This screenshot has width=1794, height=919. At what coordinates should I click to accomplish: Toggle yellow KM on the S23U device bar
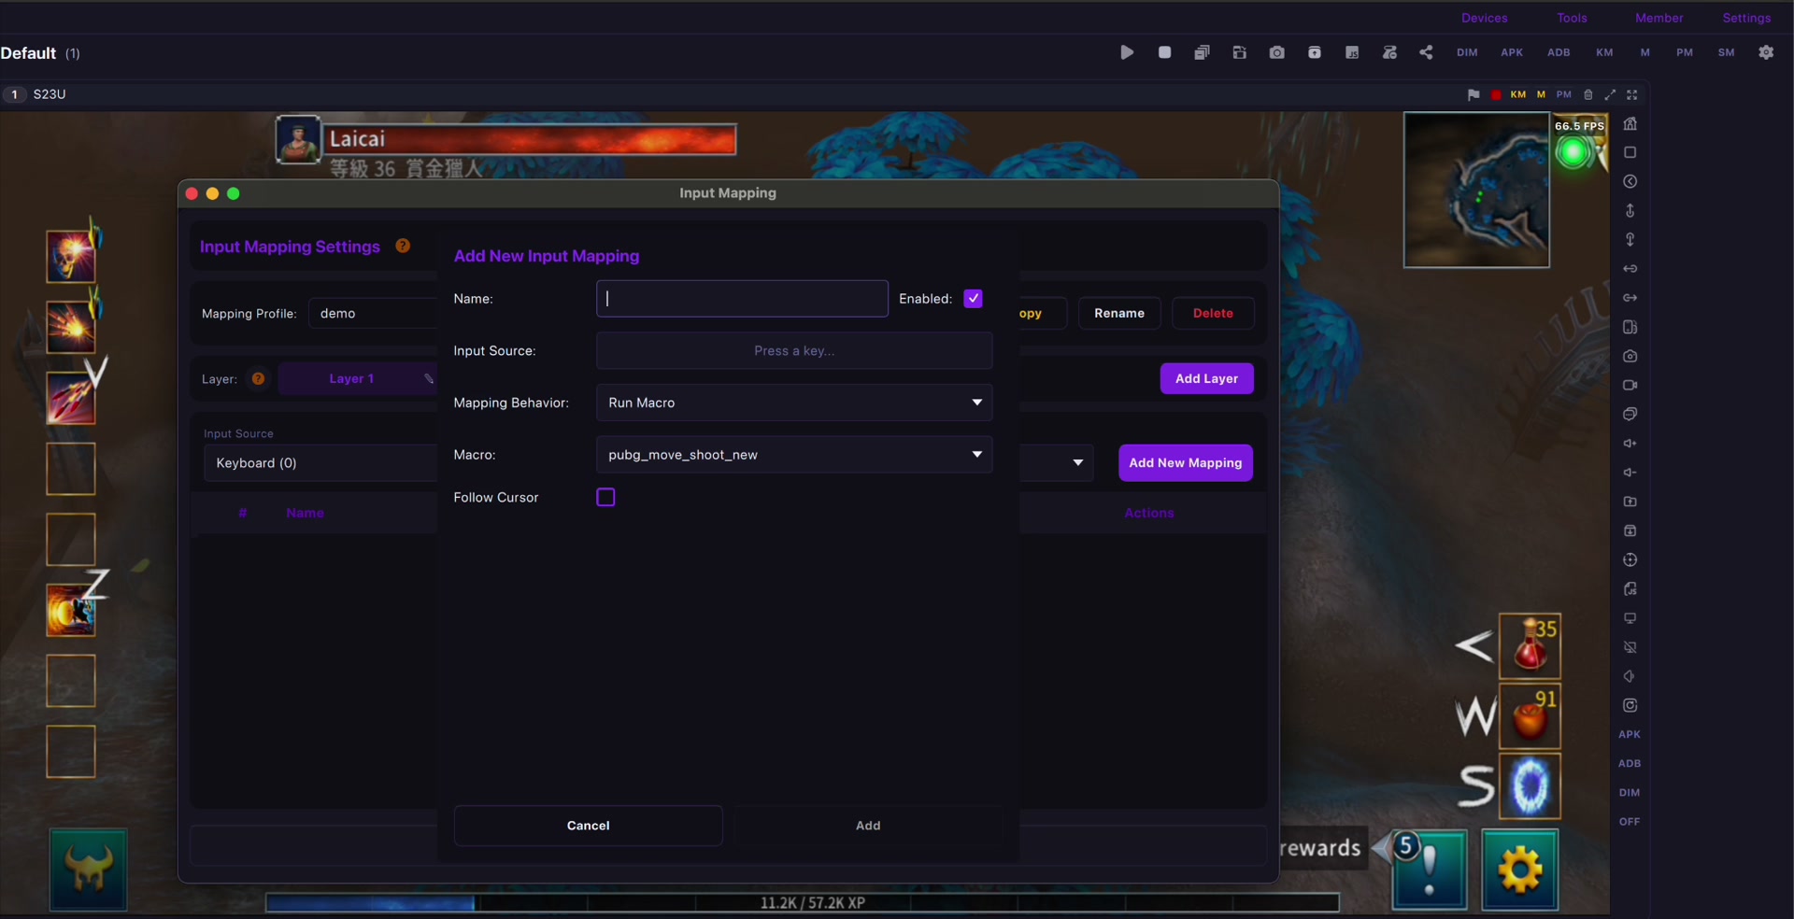click(1518, 94)
